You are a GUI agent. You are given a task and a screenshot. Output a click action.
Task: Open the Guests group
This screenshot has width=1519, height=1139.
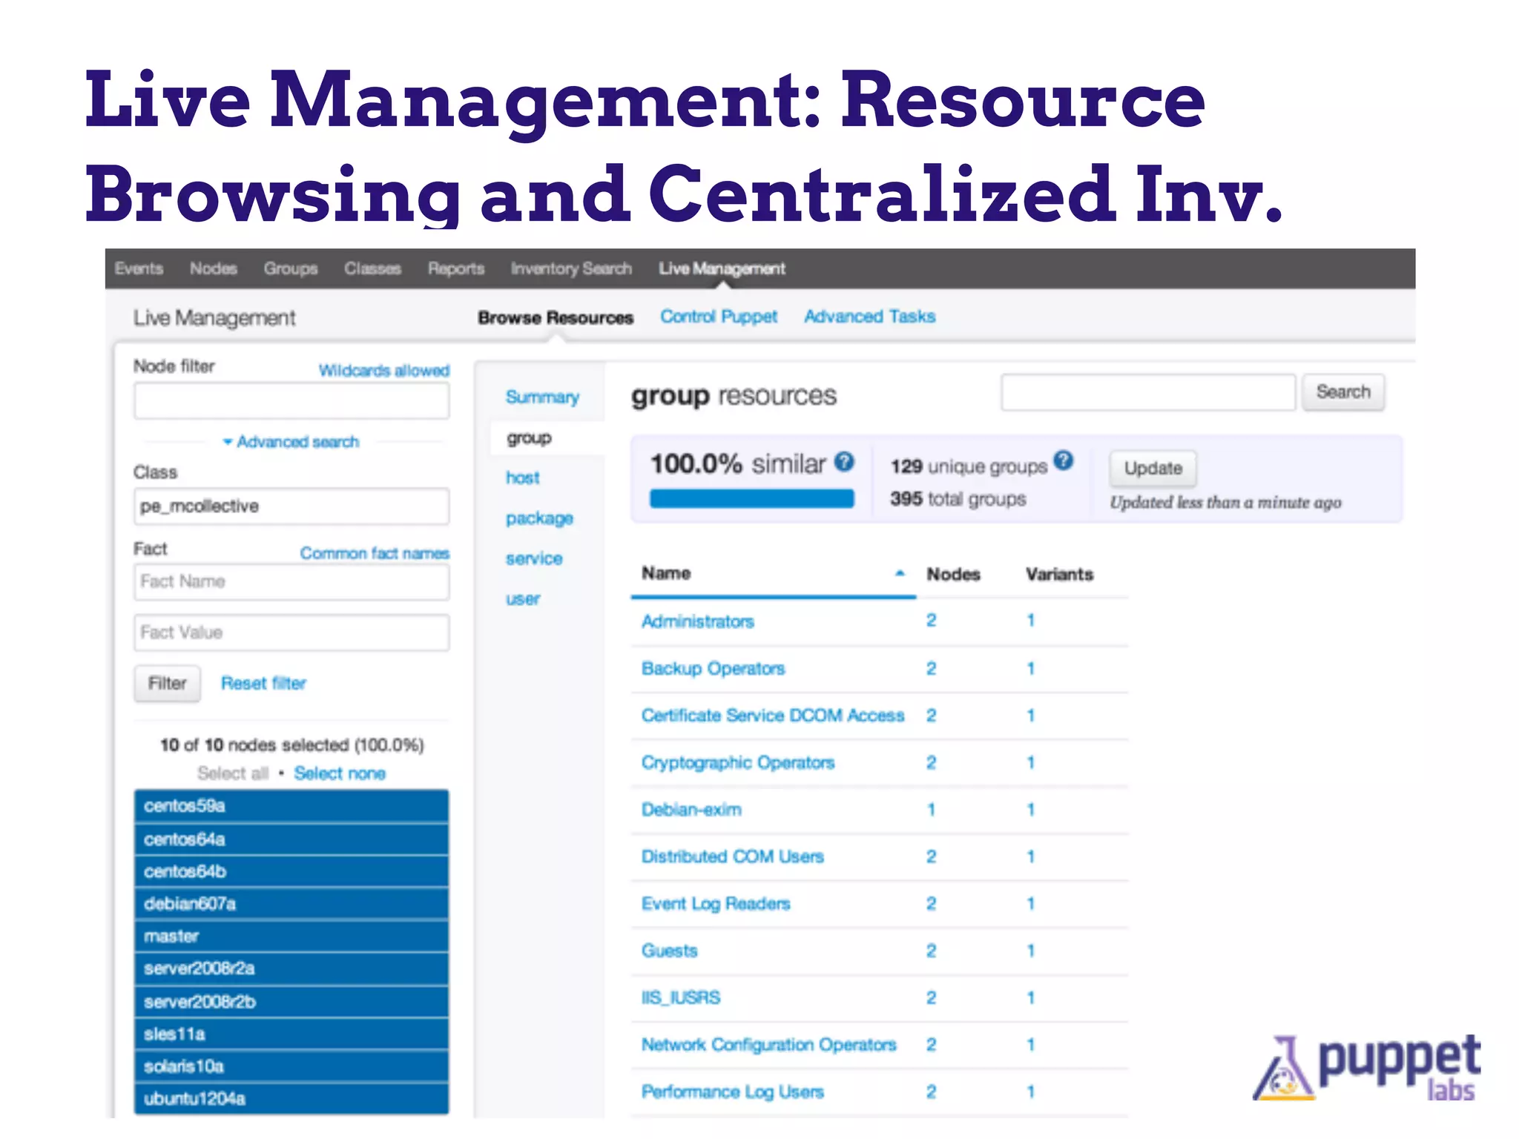(x=670, y=951)
